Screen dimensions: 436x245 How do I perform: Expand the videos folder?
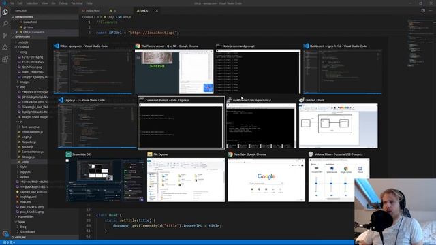[25, 177]
